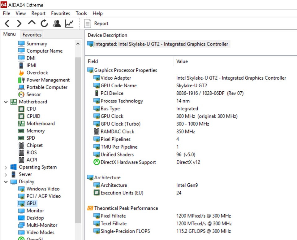Select the Sensor tree item

click(x=33, y=94)
